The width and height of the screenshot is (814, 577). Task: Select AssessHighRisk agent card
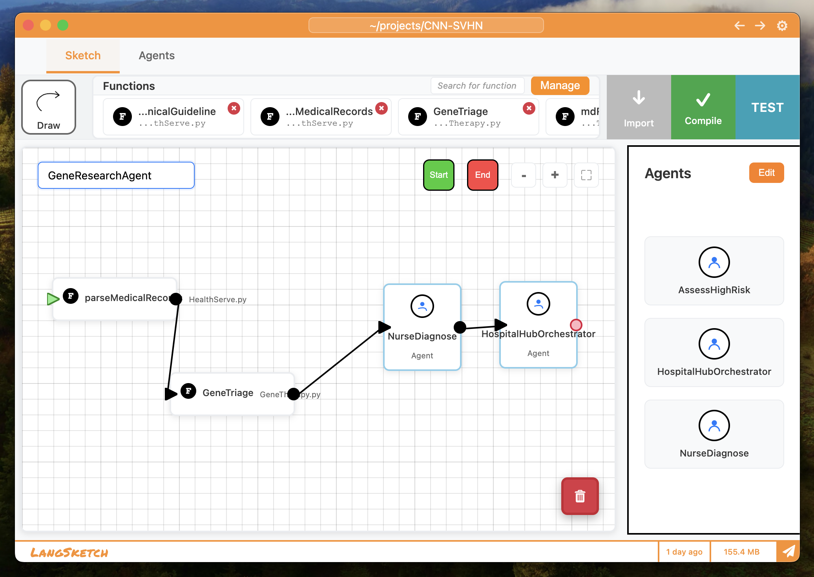(714, 271)
